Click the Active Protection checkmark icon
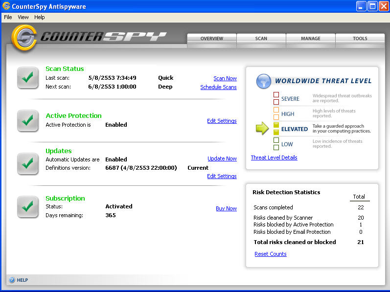390x292 pixels. [x=28, y=121]
